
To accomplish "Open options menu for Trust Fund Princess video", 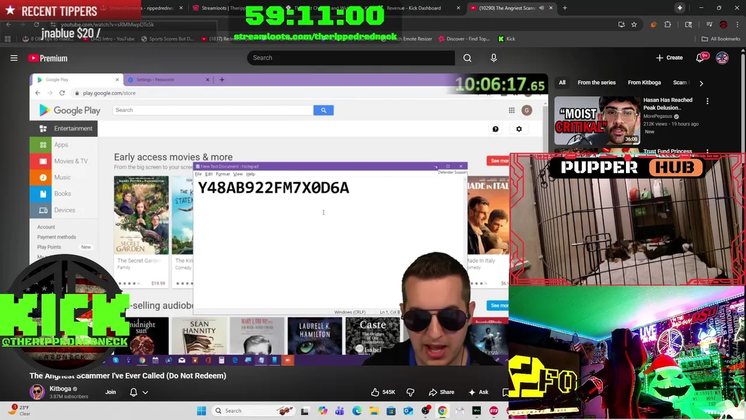I will 708,152.
